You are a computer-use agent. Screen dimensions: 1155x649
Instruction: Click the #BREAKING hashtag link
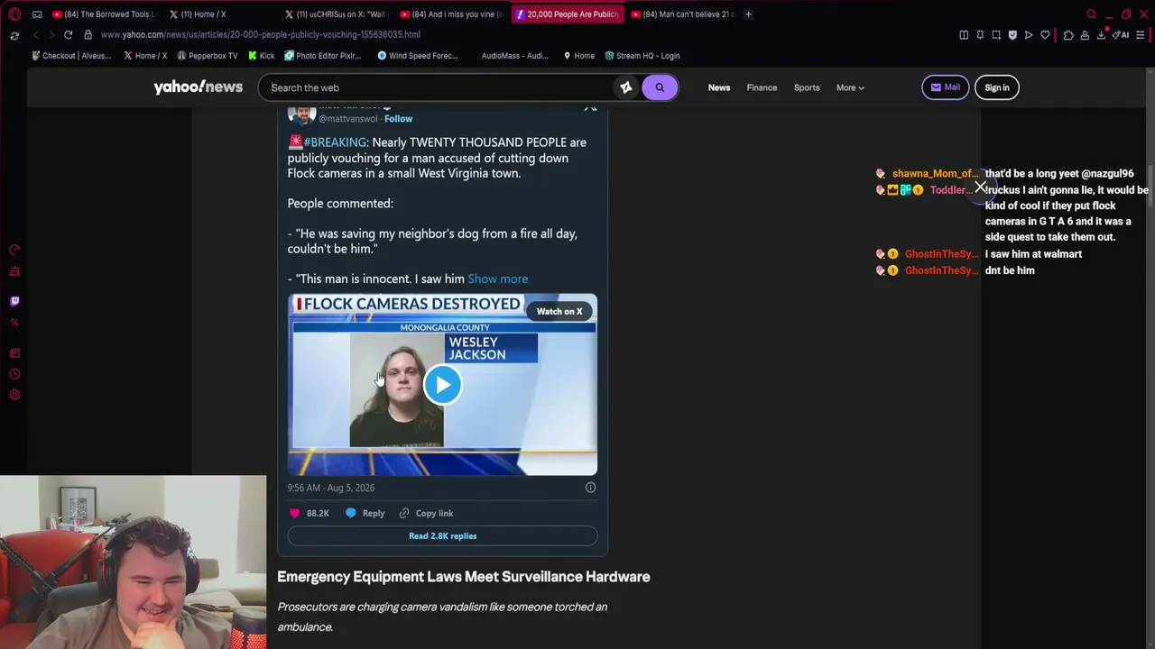335,142
